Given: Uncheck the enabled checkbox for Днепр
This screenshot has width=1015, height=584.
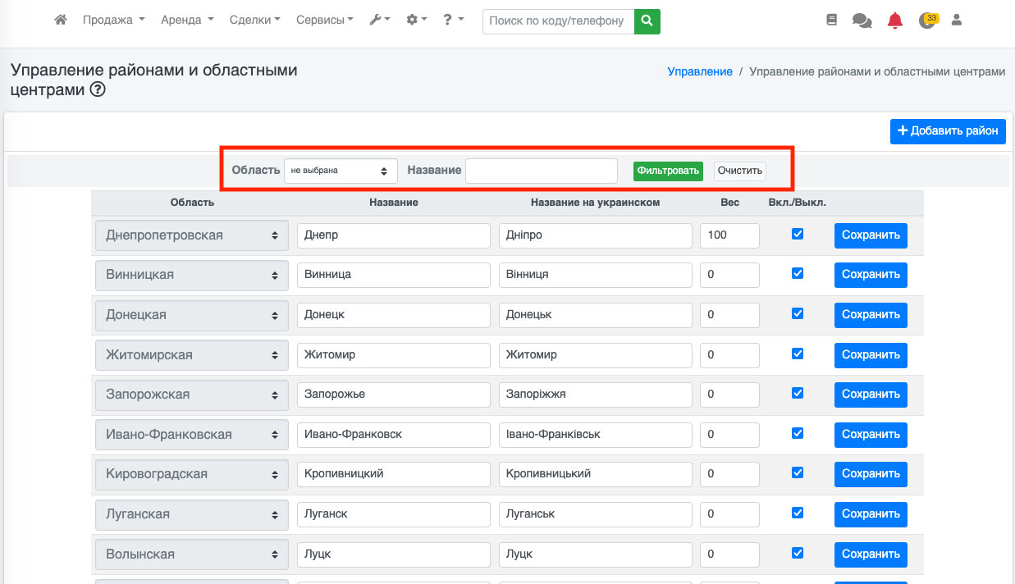Looking at the screenshot, I should pos(798,234).
